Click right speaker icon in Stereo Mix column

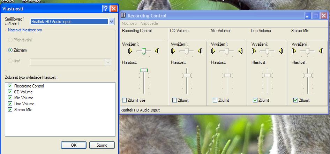(321, 51)
